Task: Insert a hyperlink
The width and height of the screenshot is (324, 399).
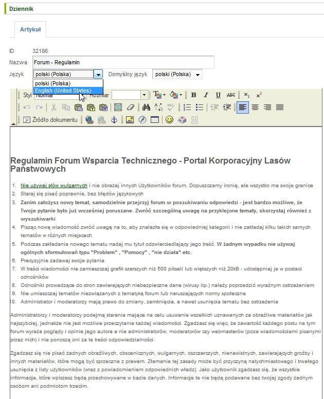Action: [x=89, y=120]
